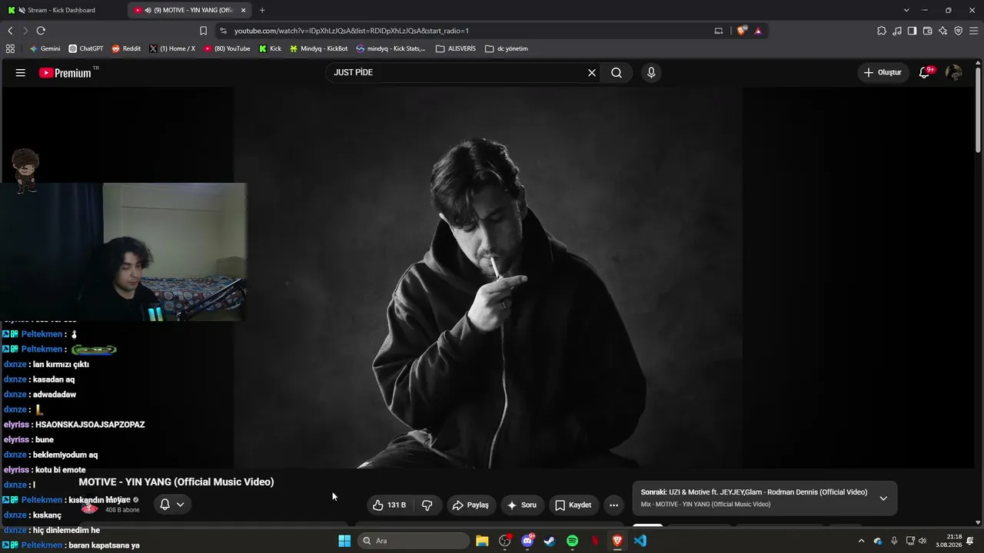Click the Soru ask button
The width and height of the screenshot is (984, 553).
[522, 505]
